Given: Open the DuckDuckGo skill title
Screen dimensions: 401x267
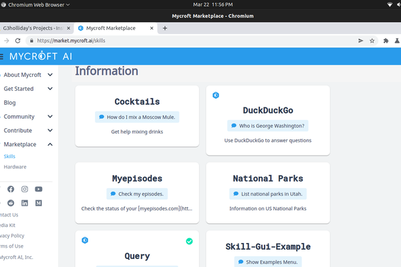Looking at the screenshot, I should coord(268,110).
